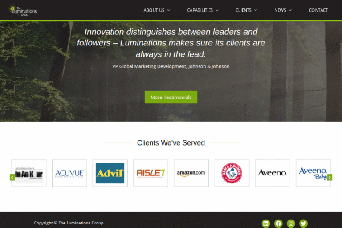Advance client carousel with right arrow
Image resolution: width=342 pixels, height=228 pixels.
point(330,177)
